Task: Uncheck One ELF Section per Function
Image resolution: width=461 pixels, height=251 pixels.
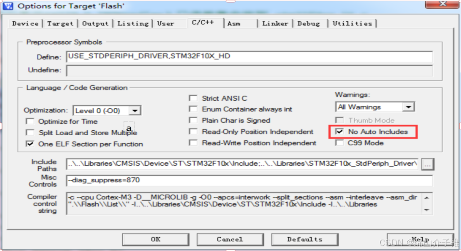Action: [30, 144]
